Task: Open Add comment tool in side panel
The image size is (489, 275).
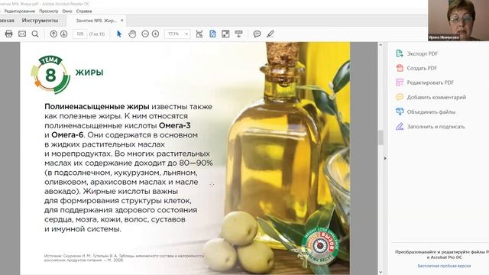Action: [431, 97]
